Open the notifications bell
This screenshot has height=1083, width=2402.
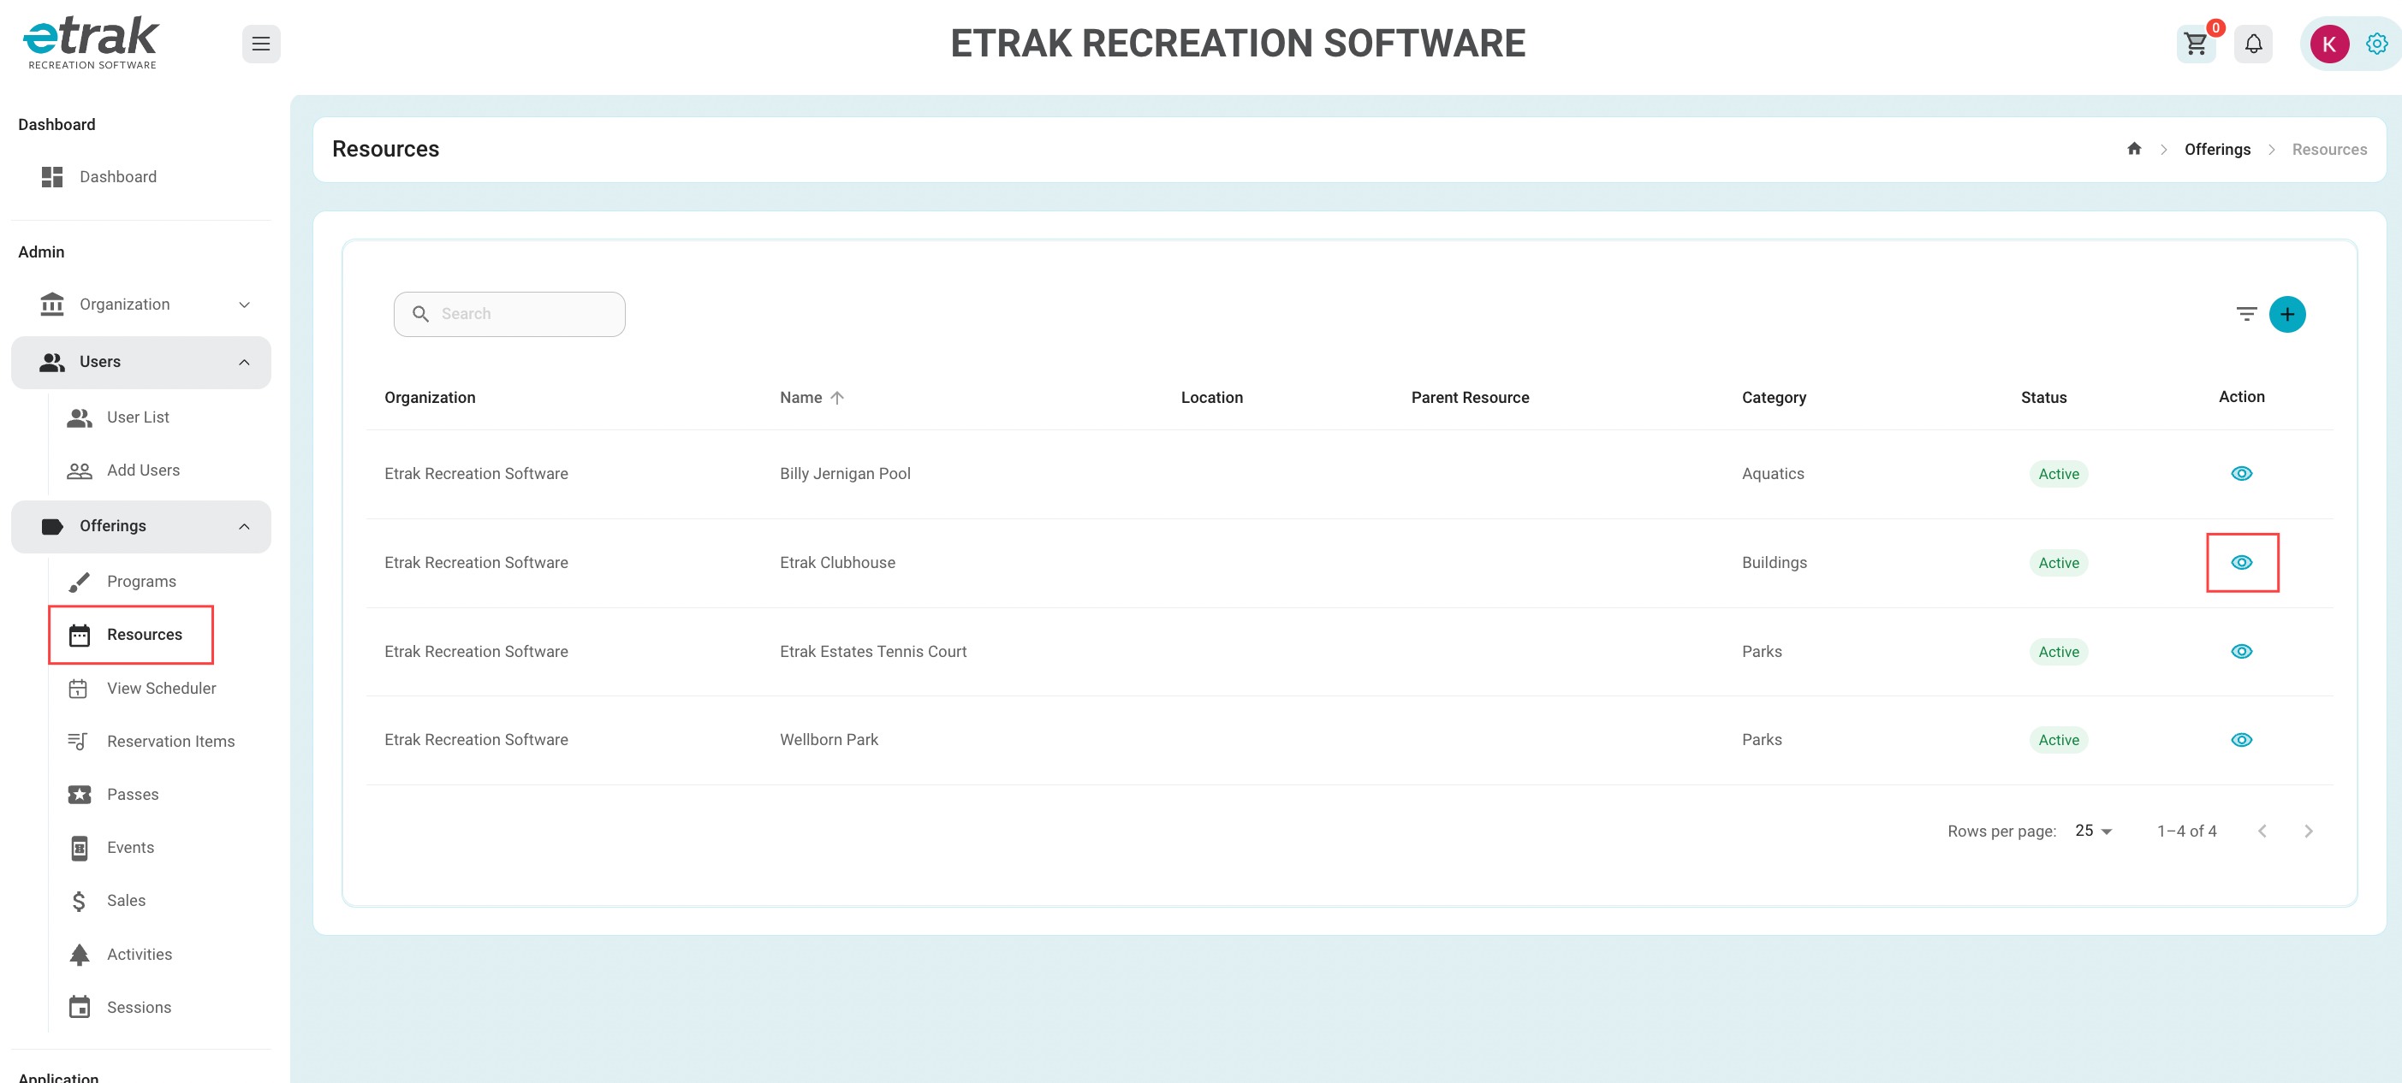coord(2253,44)
